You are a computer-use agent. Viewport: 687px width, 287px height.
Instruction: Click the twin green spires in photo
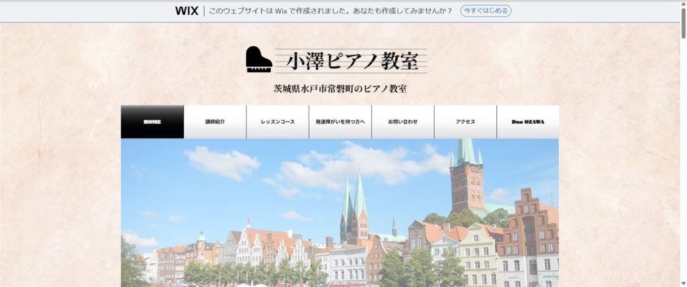354,207
